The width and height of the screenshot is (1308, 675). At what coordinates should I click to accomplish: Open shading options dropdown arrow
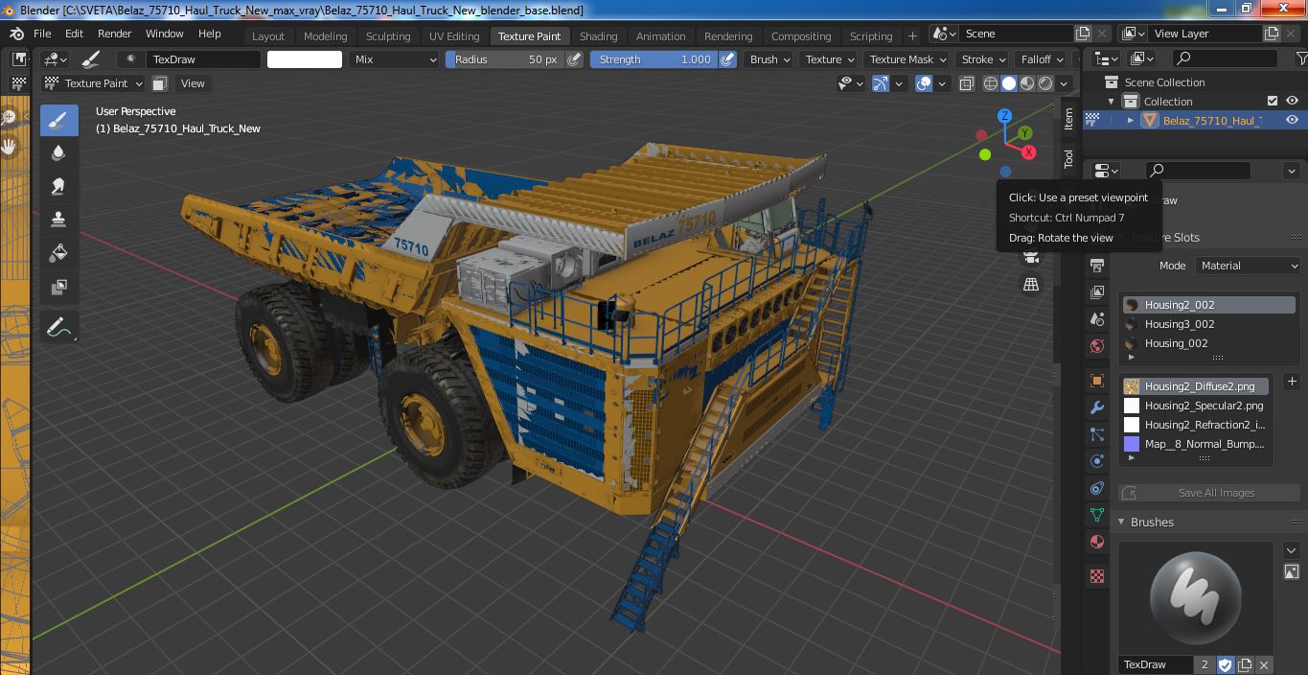click(1064, 83)
